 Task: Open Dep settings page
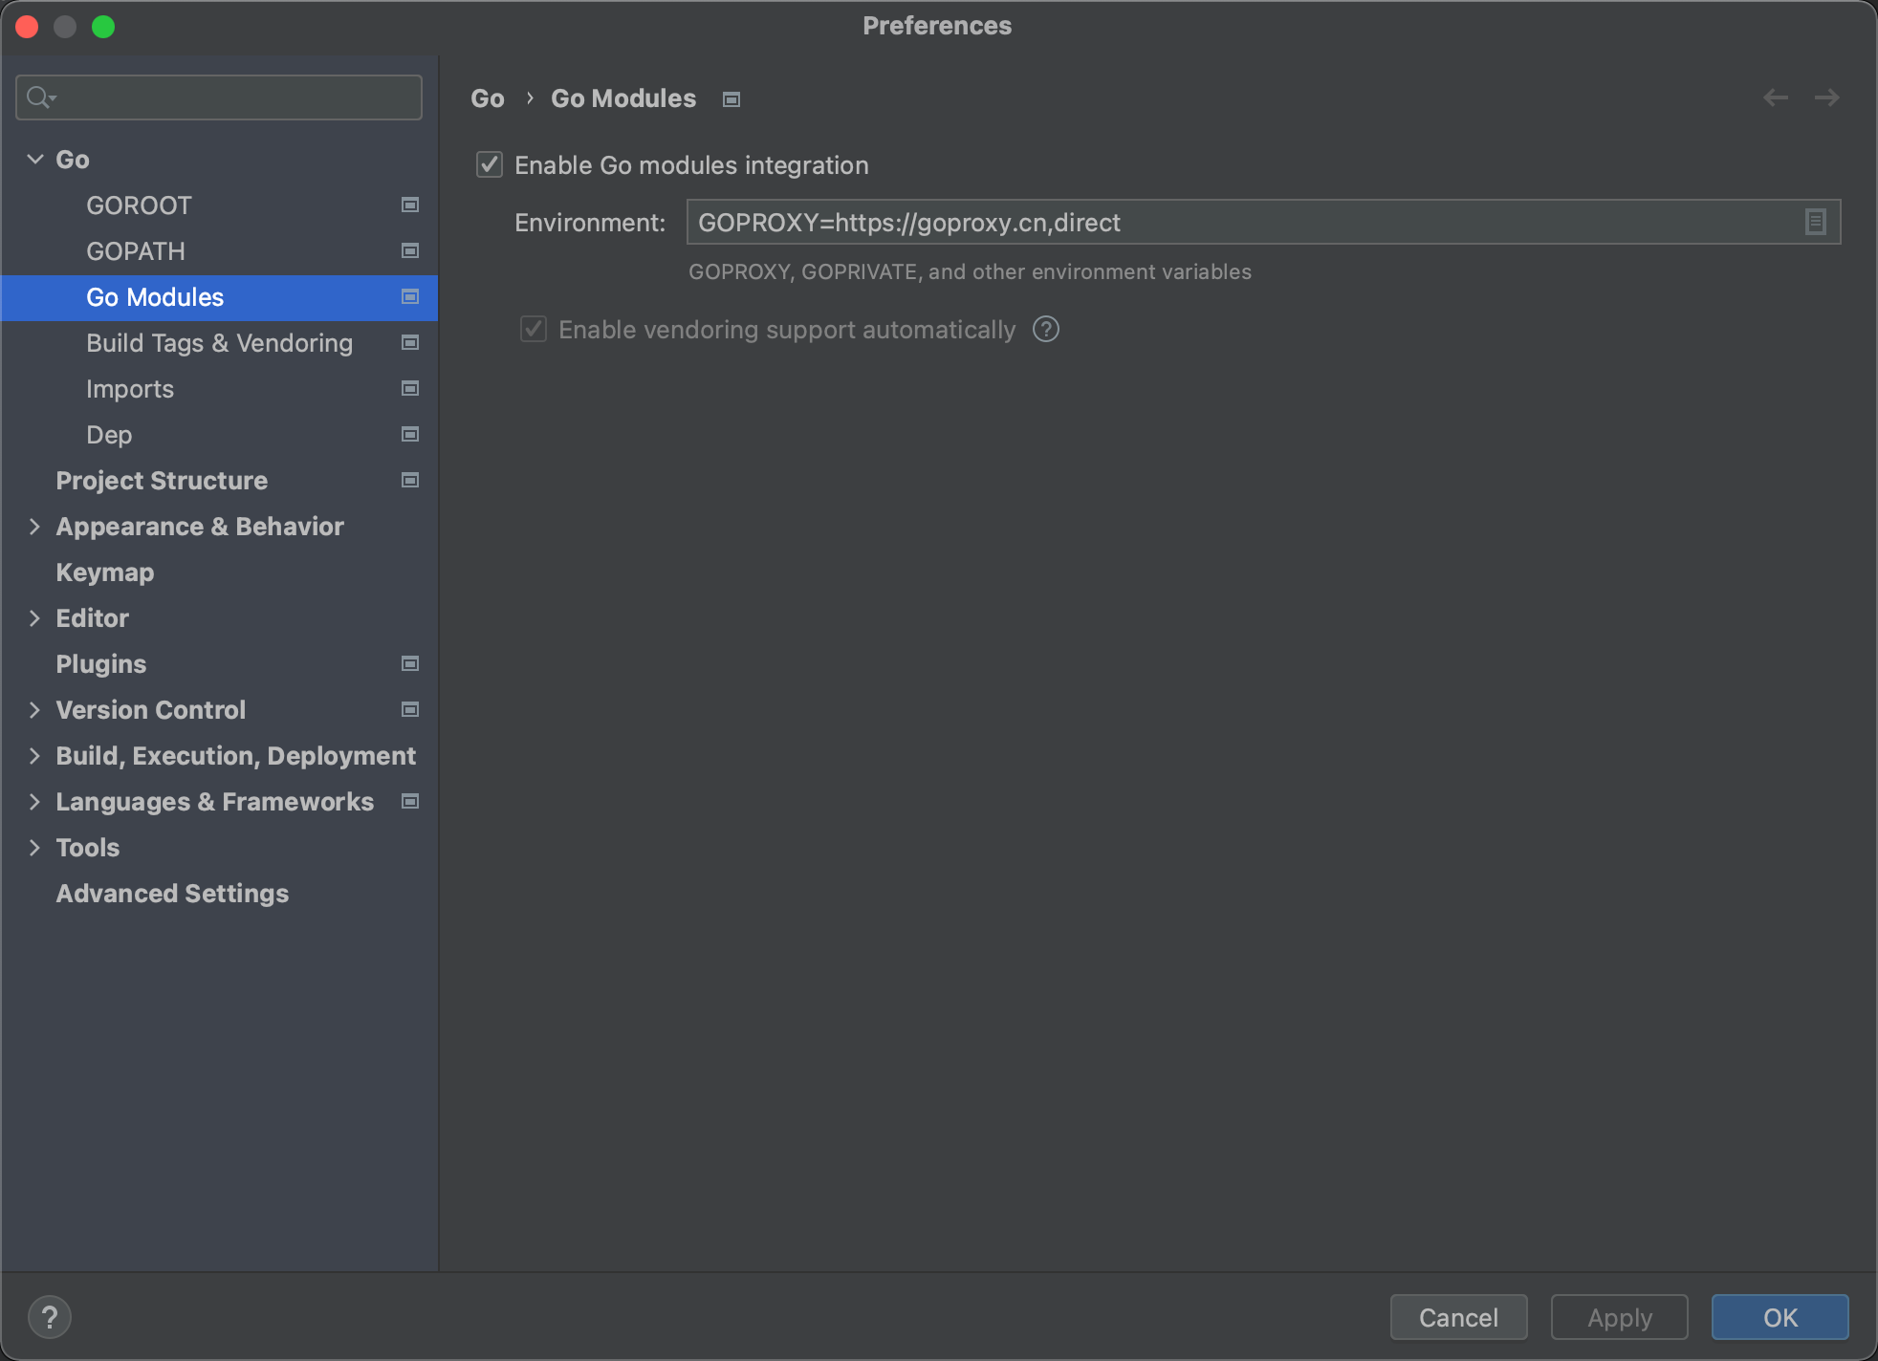click(220, 434)
